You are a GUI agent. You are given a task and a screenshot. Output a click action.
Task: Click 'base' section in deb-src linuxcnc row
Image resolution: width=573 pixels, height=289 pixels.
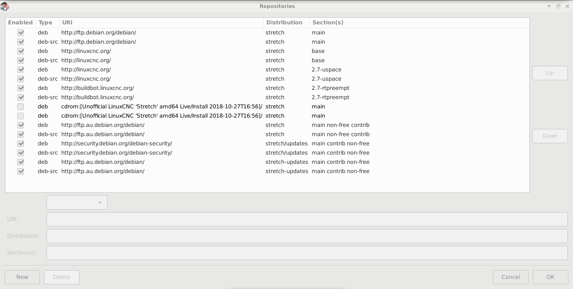pos(318,60)
